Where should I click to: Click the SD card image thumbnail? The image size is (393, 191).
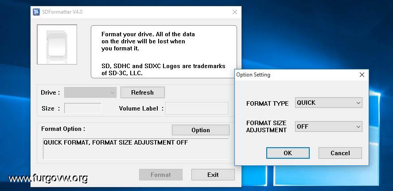click(57, 45)
